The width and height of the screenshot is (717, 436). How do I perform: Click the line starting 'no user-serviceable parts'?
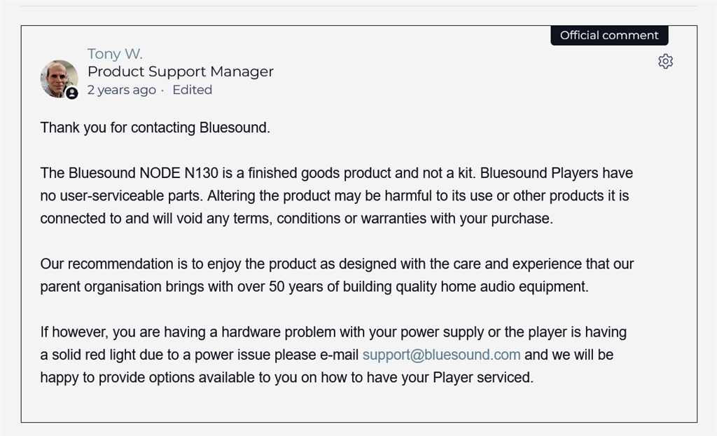click(334, 196)
